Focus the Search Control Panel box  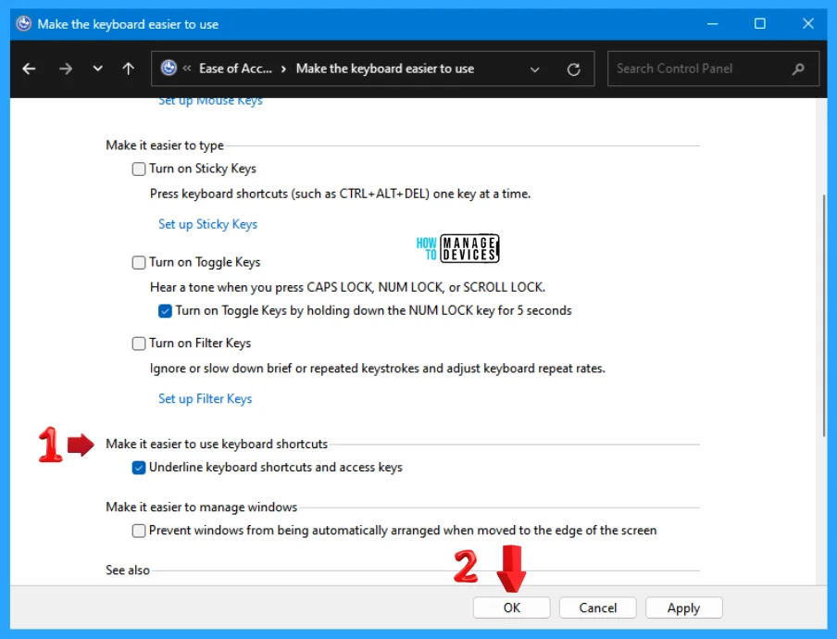[713, 69]
